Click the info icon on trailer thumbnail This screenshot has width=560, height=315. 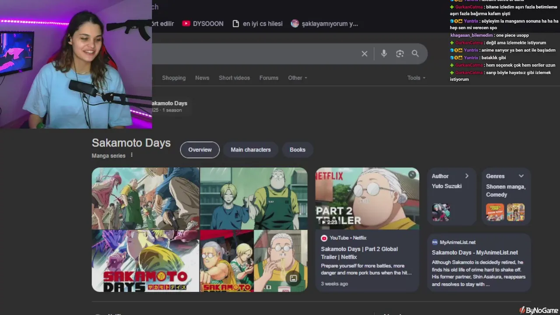point(412,175)
